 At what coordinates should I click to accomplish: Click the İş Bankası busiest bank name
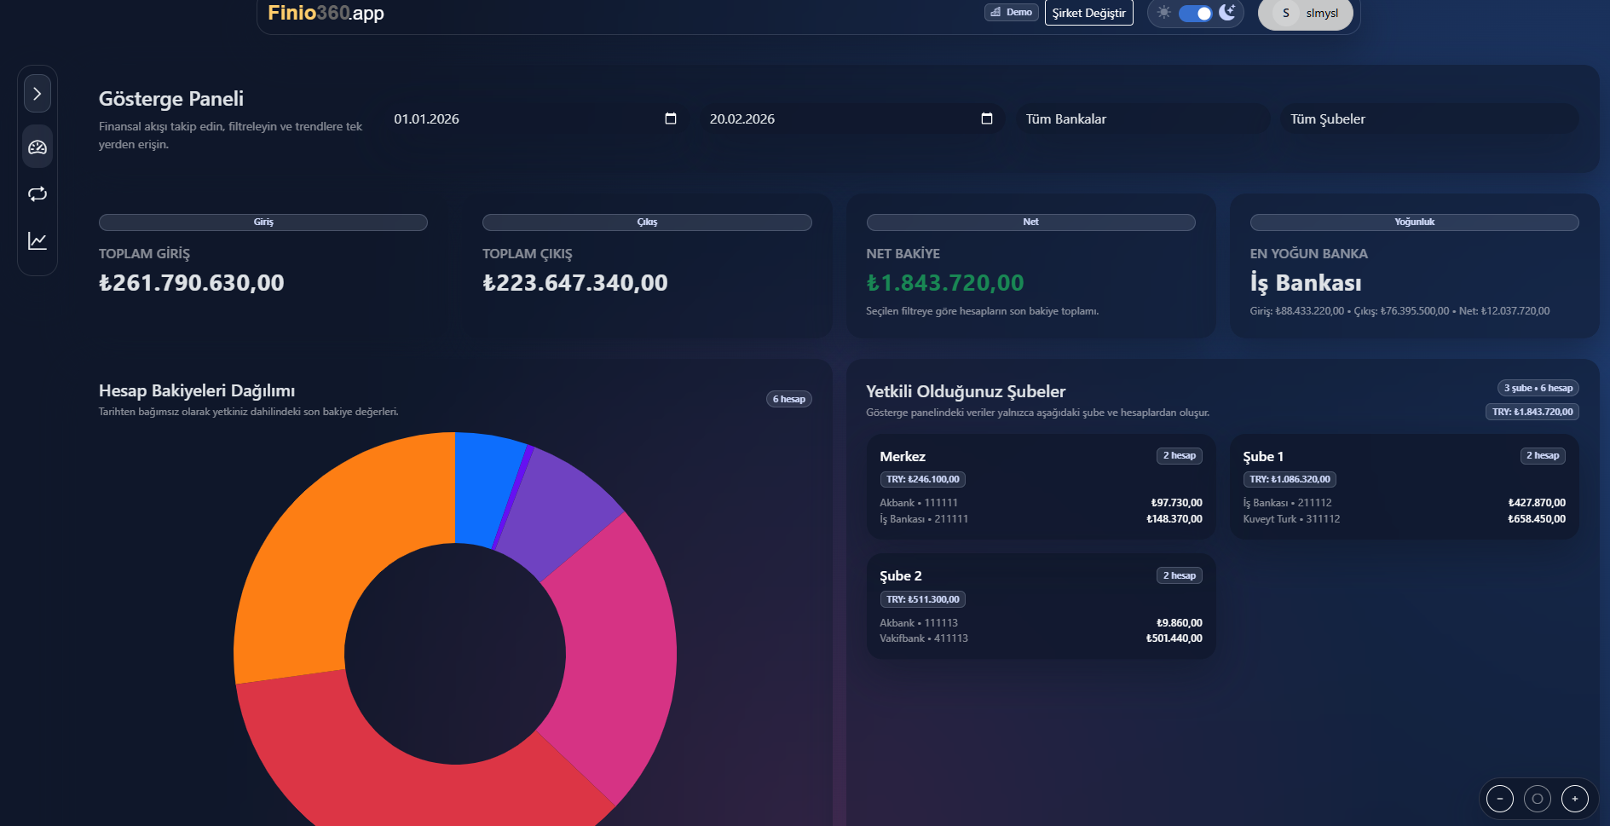1306,283
